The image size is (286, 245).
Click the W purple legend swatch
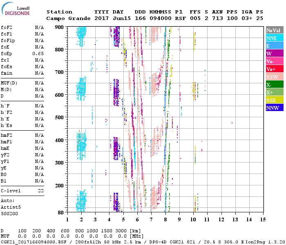pos(274,54)
